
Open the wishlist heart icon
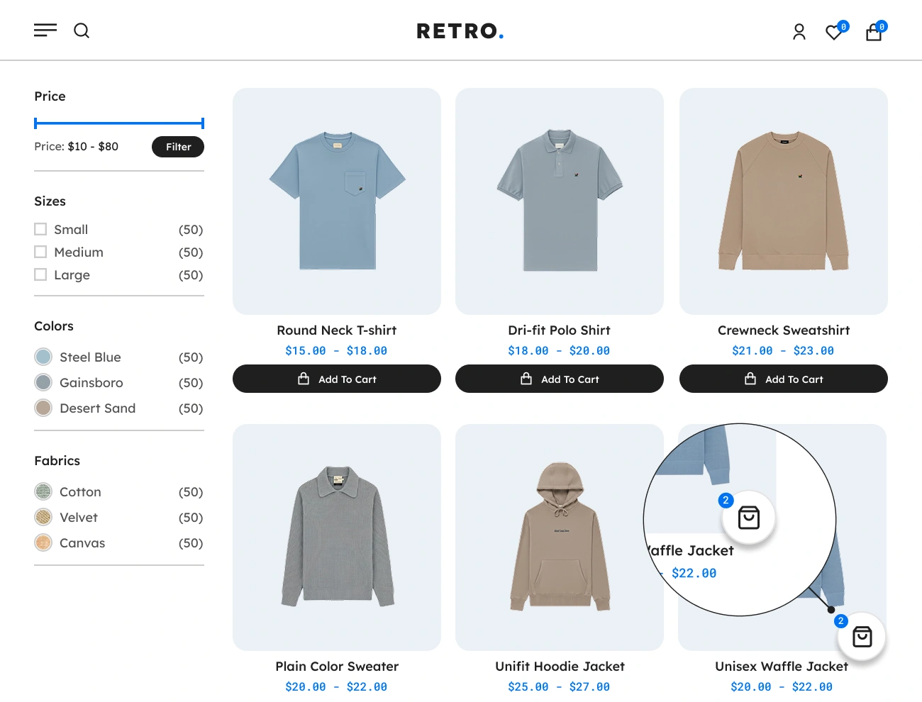(x=835, y=32)
